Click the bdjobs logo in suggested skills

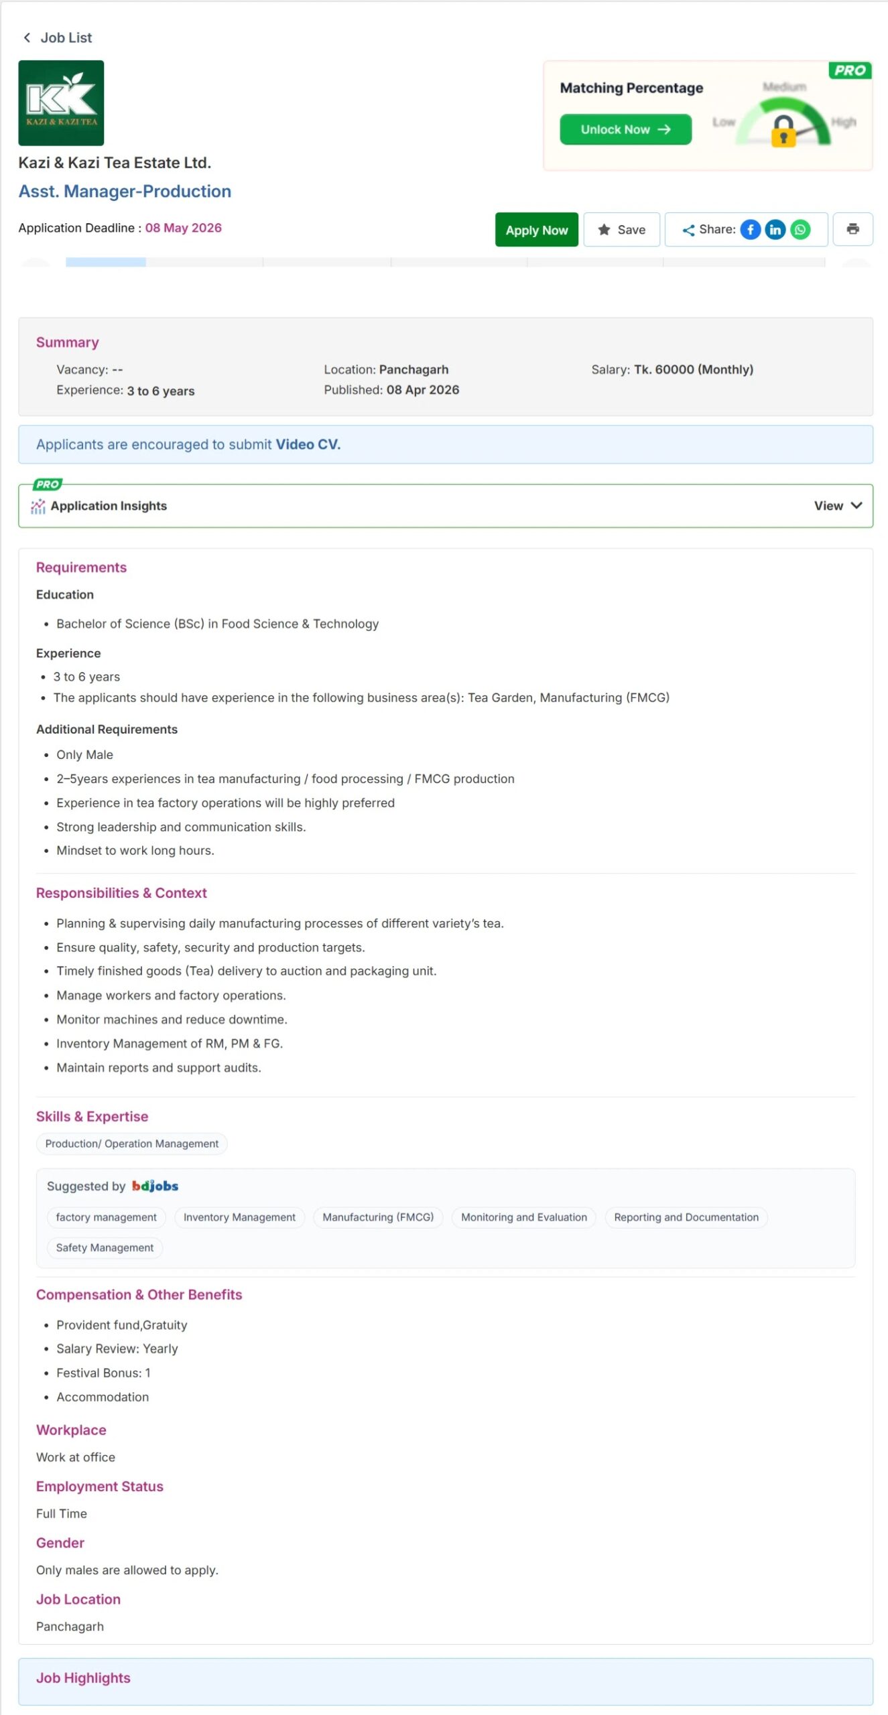155,1186
